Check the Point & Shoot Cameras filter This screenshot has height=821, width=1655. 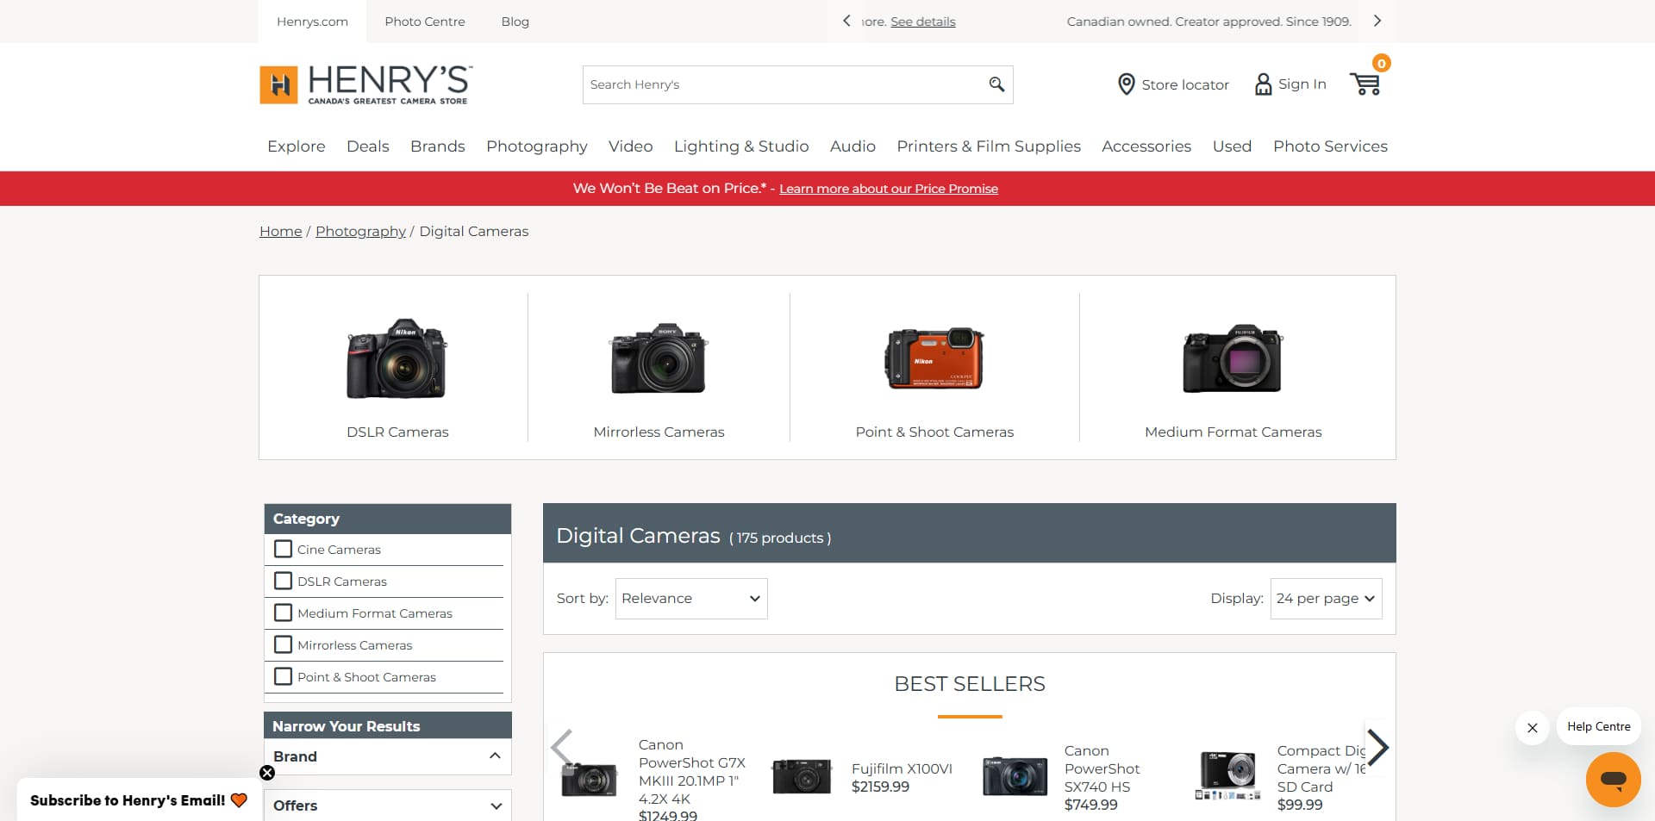coord(283,676)
